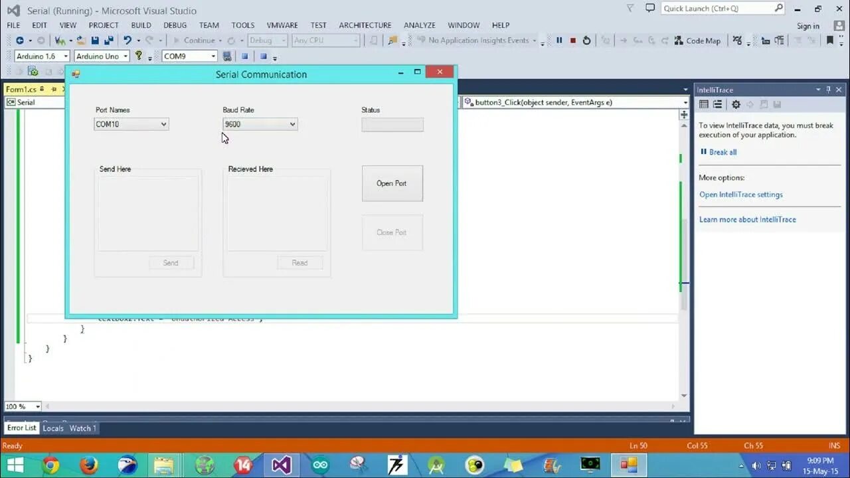The image size is (850, 478).
Task: Pin the IntelliTrace panel with auto-hide icon
Action: (829, 90)
